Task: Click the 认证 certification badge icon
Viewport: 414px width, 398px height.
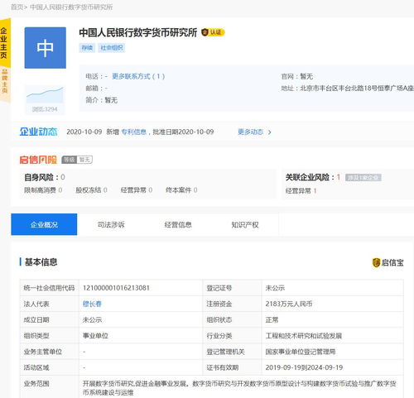Action: pyautogui.click(x=213, y=32)
